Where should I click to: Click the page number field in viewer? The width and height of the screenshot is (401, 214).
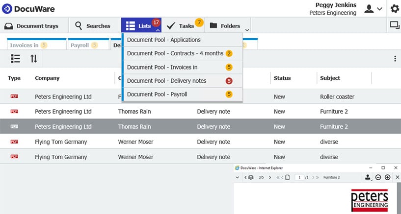click(x=298, y=177)
